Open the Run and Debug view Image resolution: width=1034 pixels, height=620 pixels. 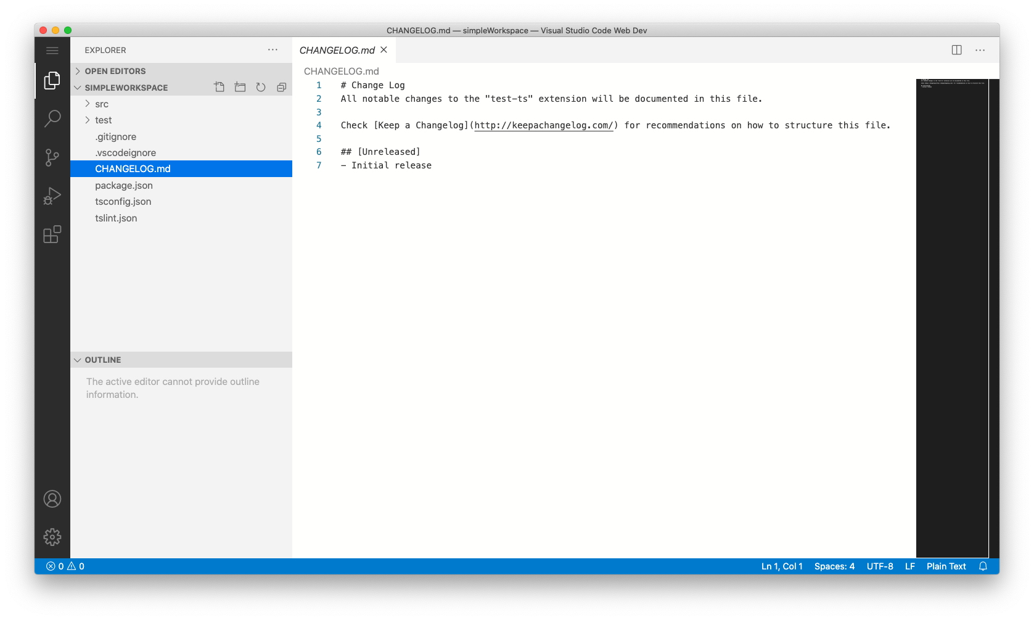52,196
